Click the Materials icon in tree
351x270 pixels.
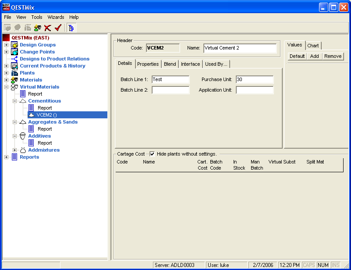click(14, 80)
